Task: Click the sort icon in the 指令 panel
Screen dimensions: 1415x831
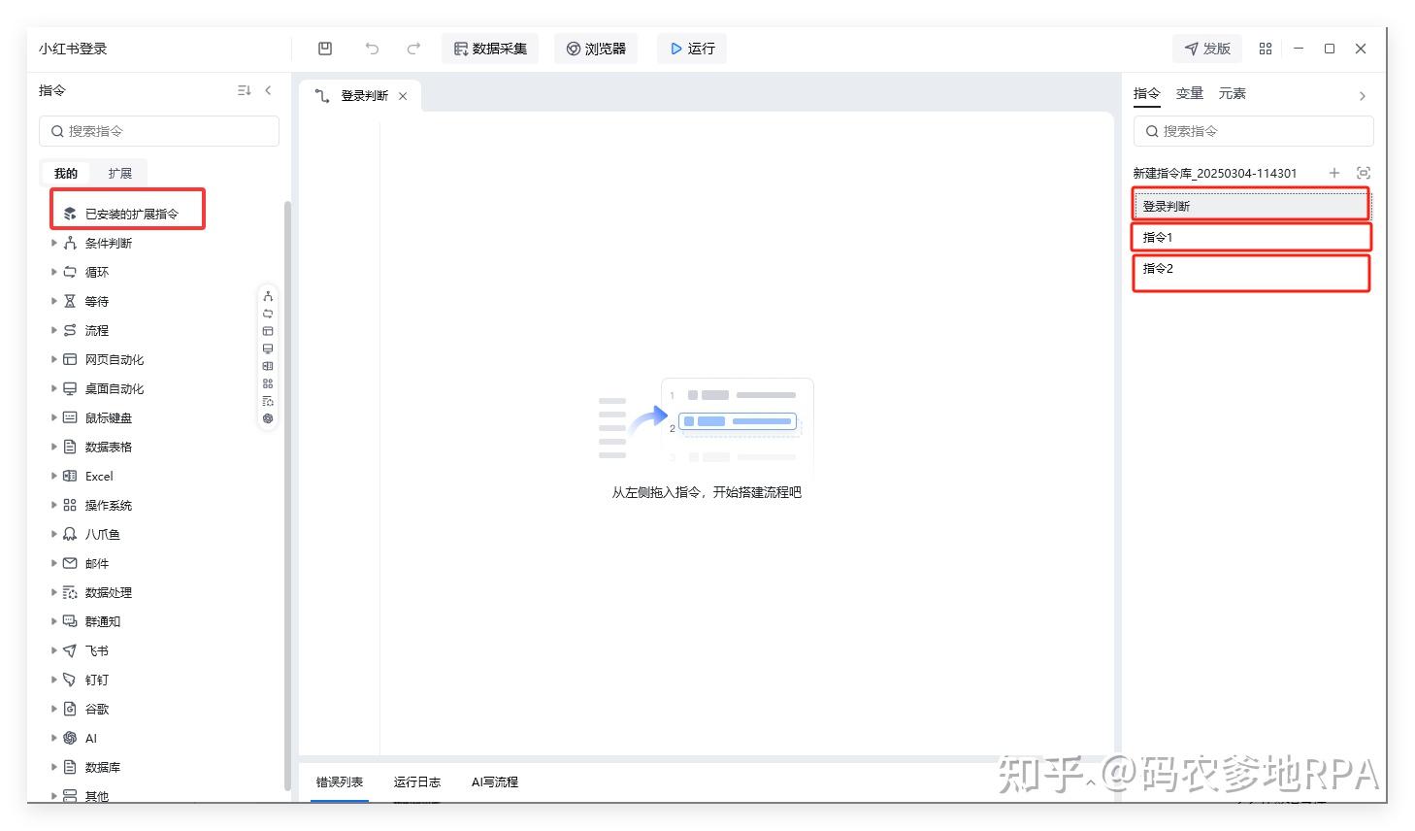Action: (243, 89)
